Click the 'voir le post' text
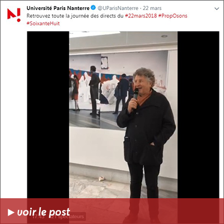 point(44,212)
